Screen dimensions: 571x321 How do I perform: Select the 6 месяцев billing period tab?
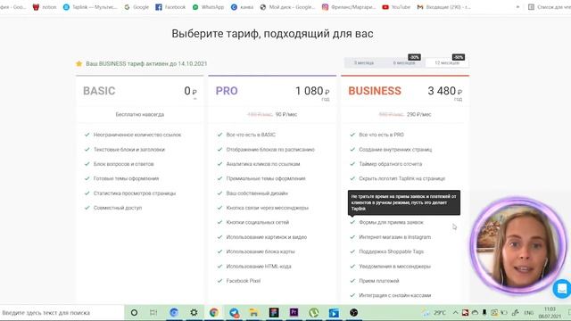point(404,62)
